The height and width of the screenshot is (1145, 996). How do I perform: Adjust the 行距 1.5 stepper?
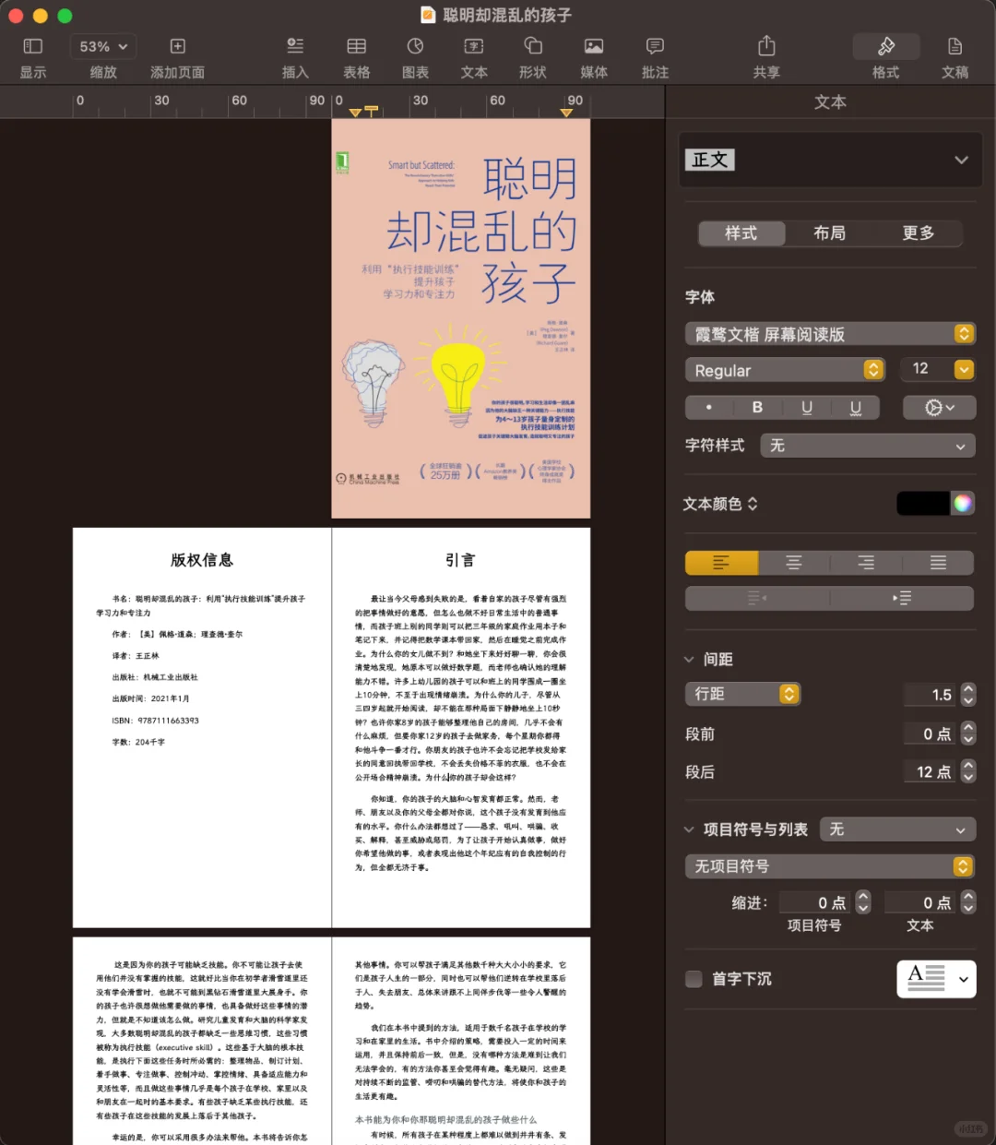[x=967, y=695]
